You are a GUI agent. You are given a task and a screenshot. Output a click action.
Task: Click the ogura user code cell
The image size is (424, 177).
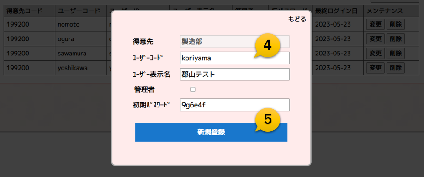point(81,39)
